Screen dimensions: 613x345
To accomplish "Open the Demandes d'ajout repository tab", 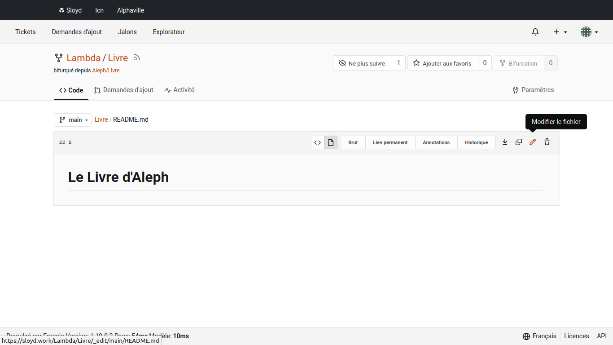I will pos(124,90).
